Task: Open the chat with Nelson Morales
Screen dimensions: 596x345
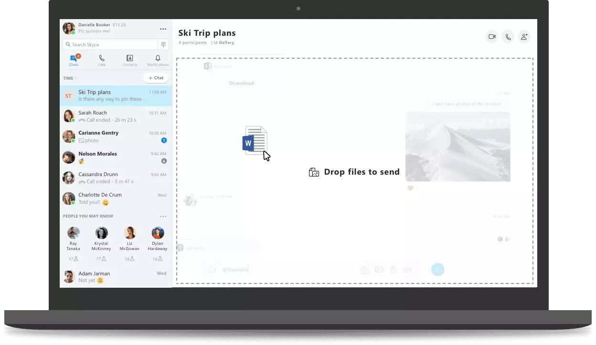Action: tap(116, 157)
